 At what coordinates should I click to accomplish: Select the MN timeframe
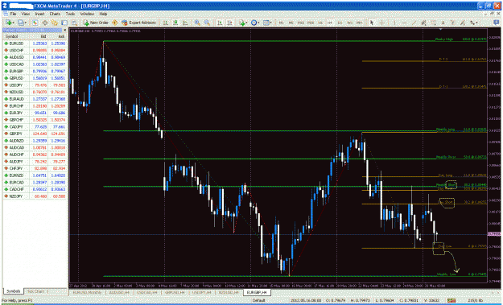click(359, 23)
